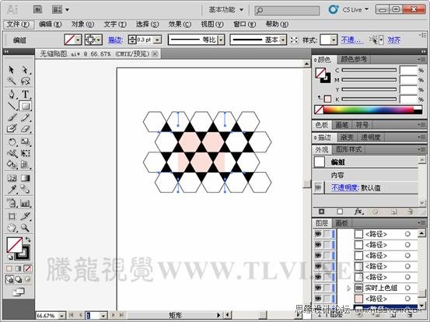The image size is (430, 322).
Task: Click the K black slider
Action: tap(369, 99)
